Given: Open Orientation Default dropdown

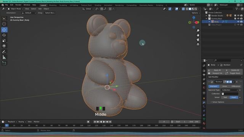Looking at the screenshot, I should point(29,13).
